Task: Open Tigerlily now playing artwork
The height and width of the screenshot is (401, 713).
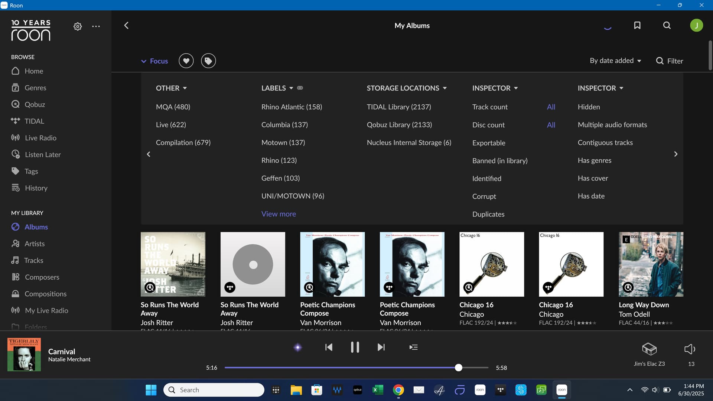Action: click(24, 354)
